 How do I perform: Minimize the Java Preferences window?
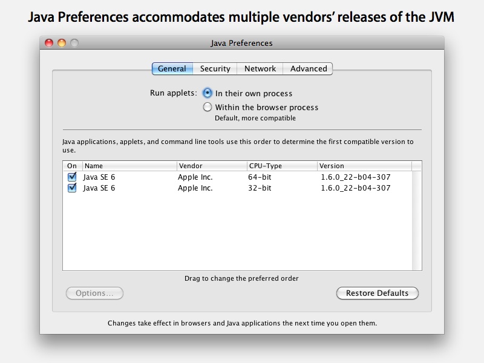tap(62, 43)
